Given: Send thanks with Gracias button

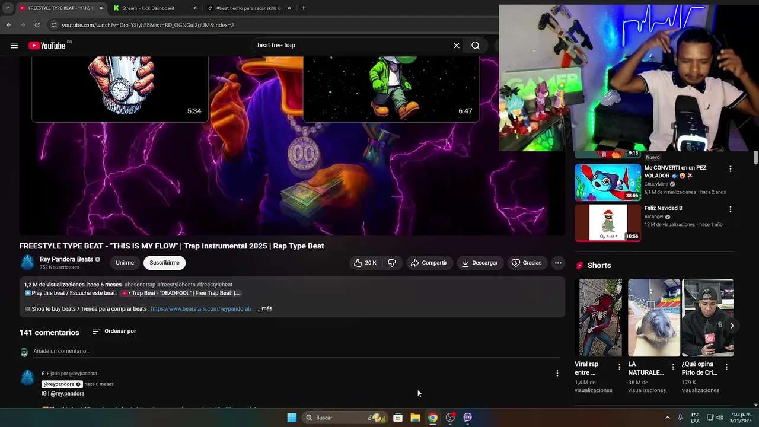Looking at the screenshot, I should pyautogui.click(x=527, y=263).
